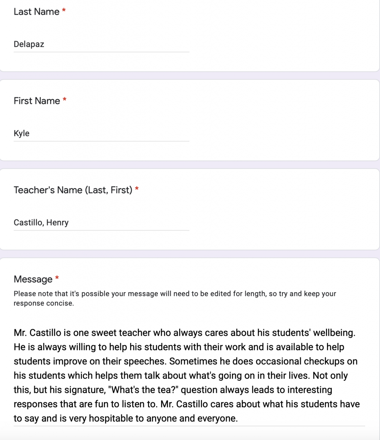The height and width of the screenshot is (440, 380).
Task: Focus the First Name text field
Action: [101, 133]
